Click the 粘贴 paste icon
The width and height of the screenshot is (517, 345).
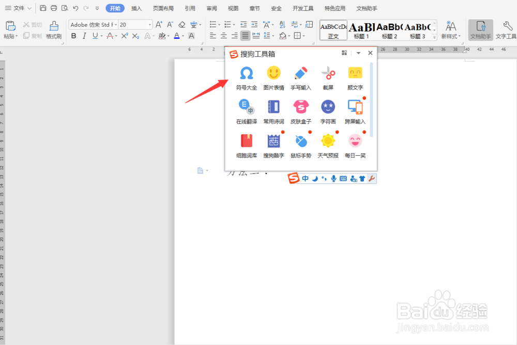point(10,26)
